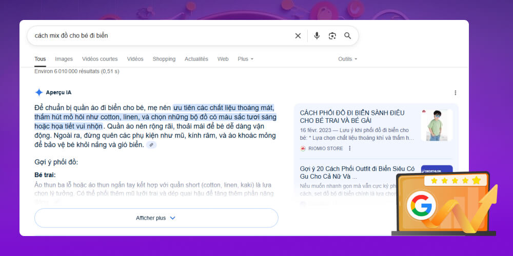Expand the Plus dropdown menu
The height and width of the screenshot is (256, 513).
point(245,59)
